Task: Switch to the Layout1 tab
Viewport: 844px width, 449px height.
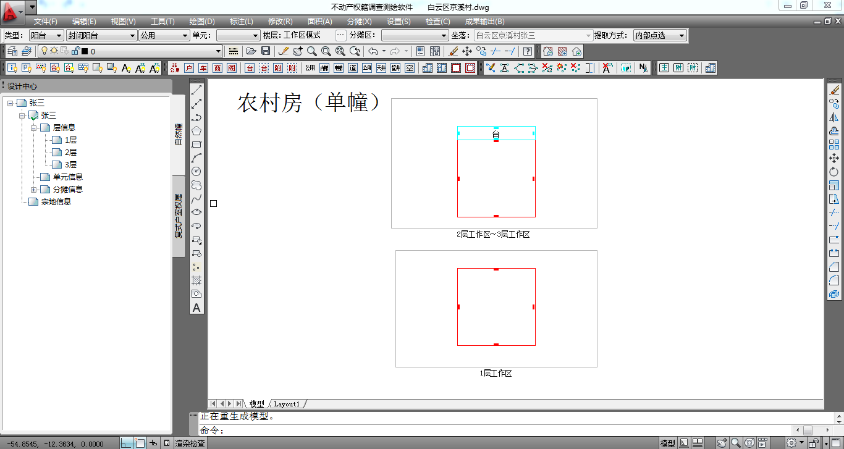Action: tap(287, 404)
